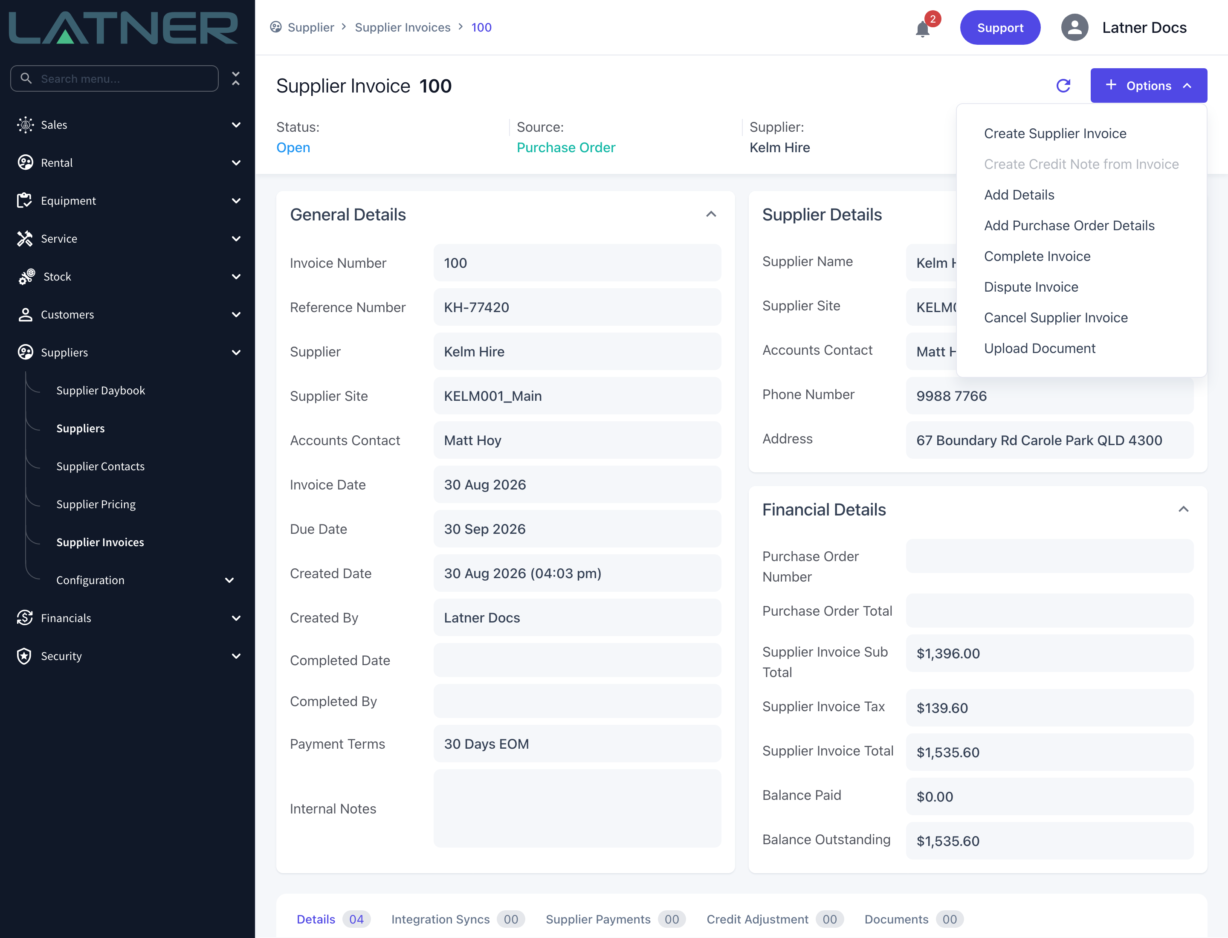Collapse the General Details panel
The height and width of the screenshot is (938, 1228).
(711, 214)
